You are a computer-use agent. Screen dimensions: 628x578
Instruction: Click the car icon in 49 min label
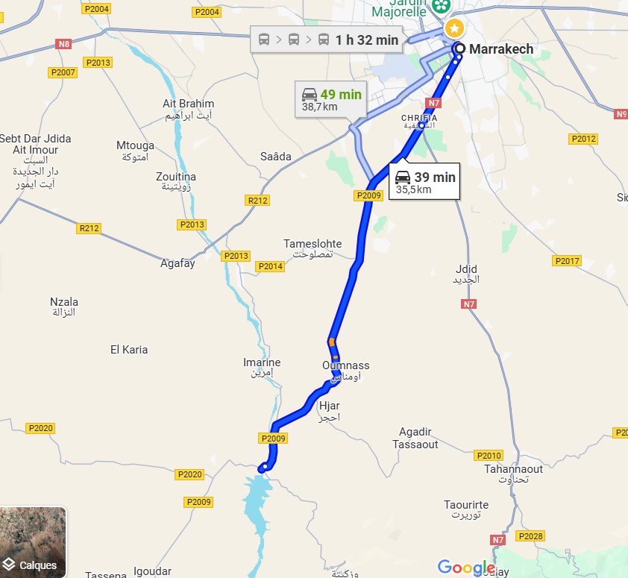(x=310, y=95)
